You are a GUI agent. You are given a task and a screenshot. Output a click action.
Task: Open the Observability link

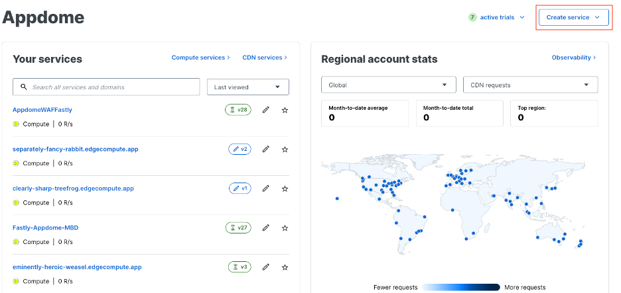coord(574,58)
